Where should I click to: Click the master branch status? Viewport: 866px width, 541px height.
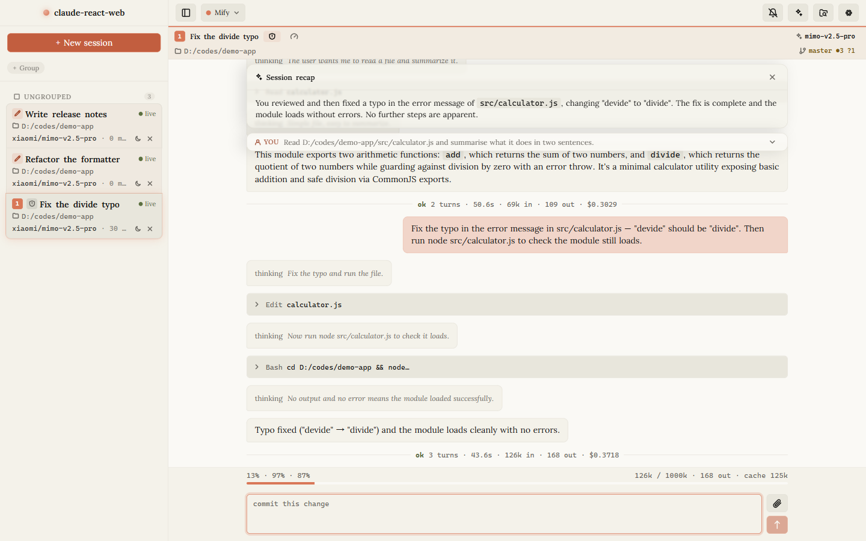(827, 50)
